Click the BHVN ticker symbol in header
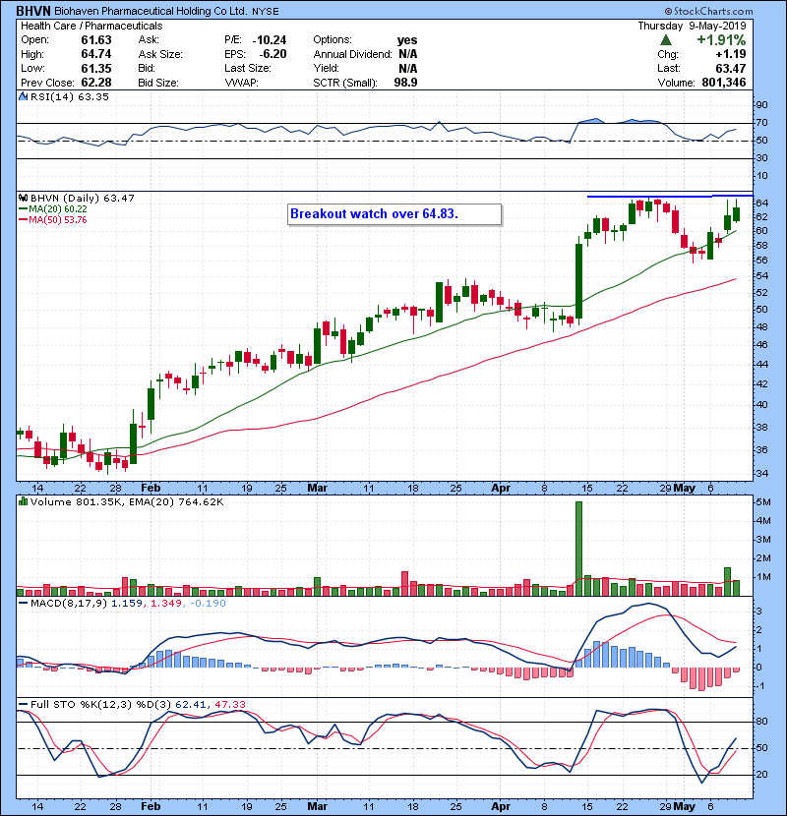 [x=33, y=11]
